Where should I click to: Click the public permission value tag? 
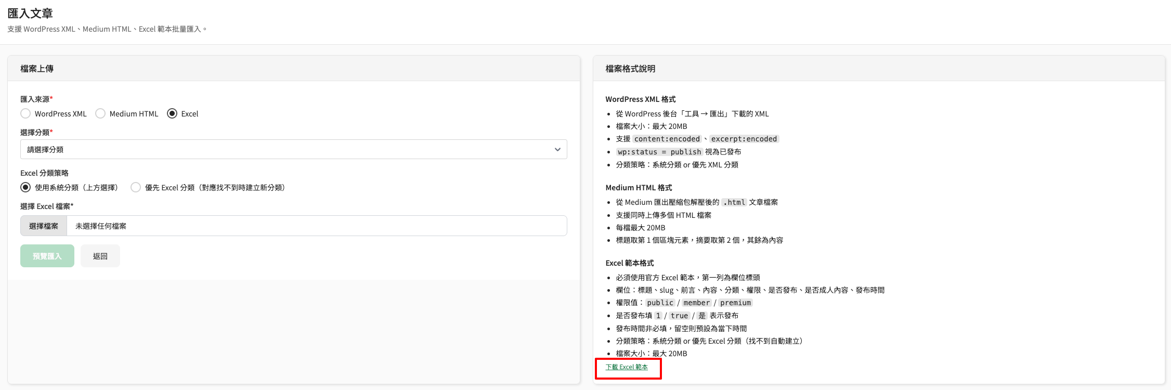pos(660,303)
